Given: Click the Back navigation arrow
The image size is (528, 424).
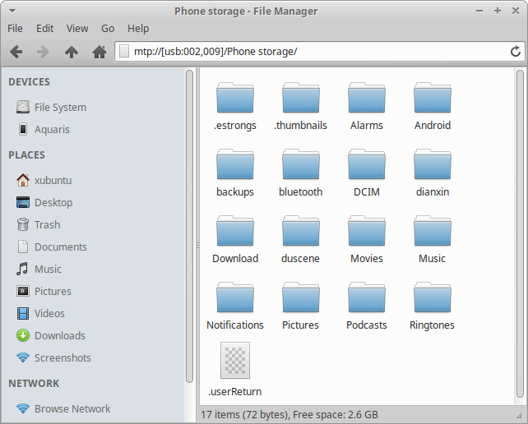Looking at the screenshot, I should pos(16,52).
